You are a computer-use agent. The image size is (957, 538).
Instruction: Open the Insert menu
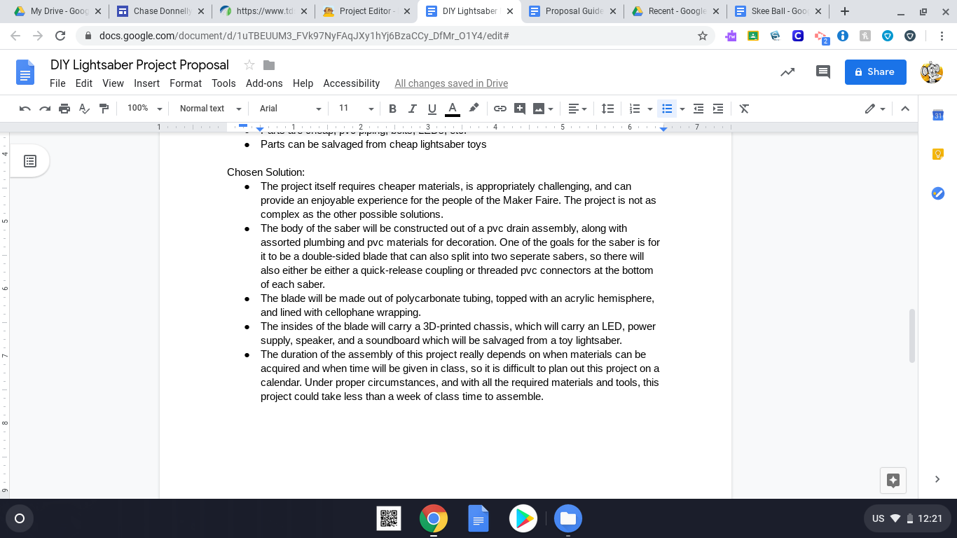click(x=146, y=83)
